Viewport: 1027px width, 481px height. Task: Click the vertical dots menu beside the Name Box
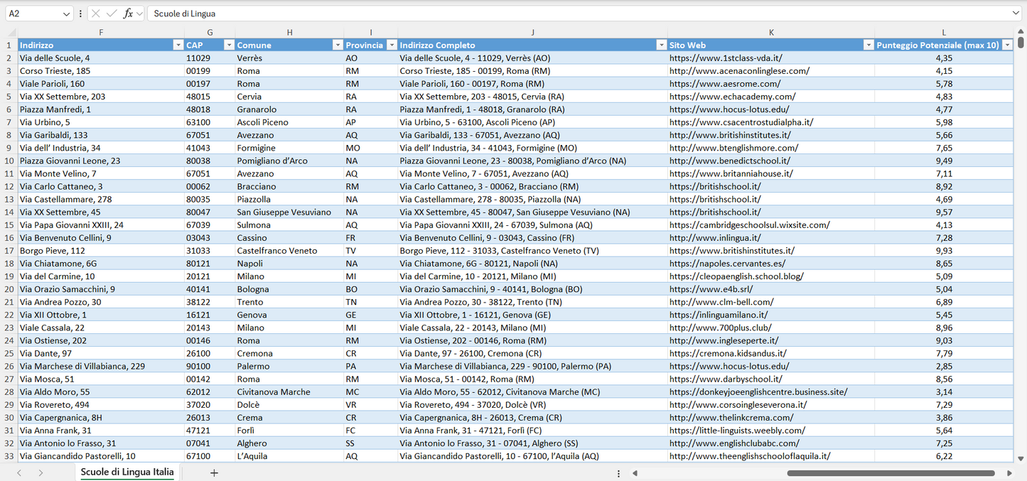pyautogui.click(x=80, y=13)
